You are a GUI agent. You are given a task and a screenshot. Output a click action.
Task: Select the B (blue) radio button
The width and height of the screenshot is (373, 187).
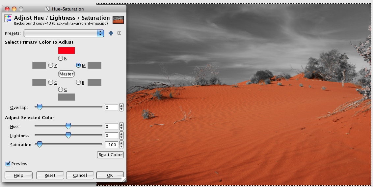click(x=78, y=82)
